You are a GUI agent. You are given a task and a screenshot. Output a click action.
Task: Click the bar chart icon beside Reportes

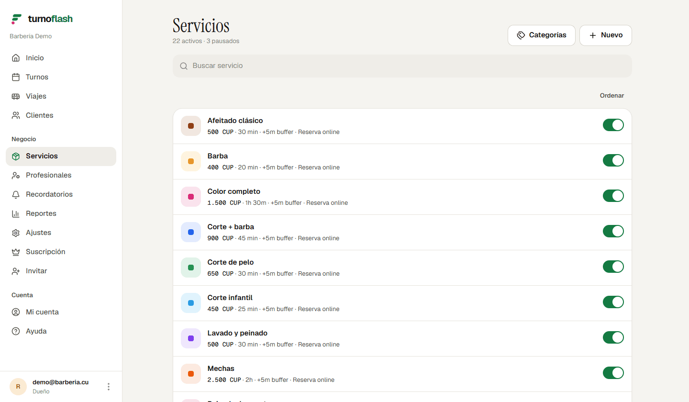(16, 214)
